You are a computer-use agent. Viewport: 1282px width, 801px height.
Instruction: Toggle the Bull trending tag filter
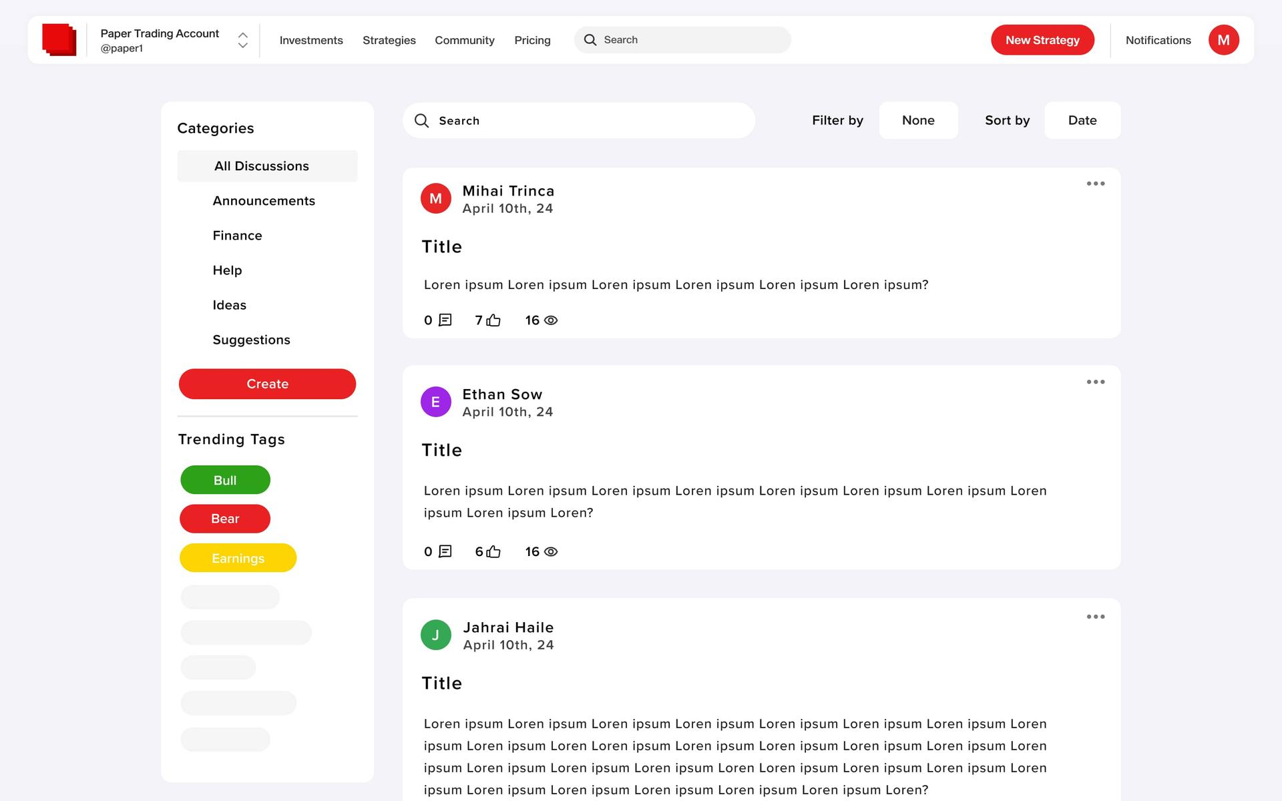(224, 481)
